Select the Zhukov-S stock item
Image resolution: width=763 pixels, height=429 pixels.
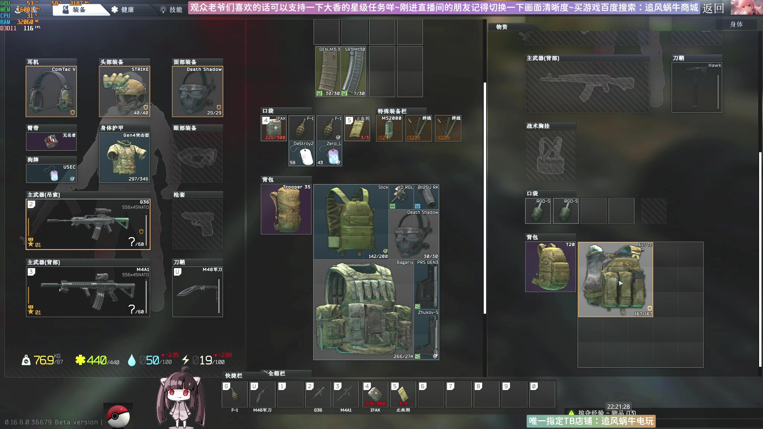pos(426,335)
